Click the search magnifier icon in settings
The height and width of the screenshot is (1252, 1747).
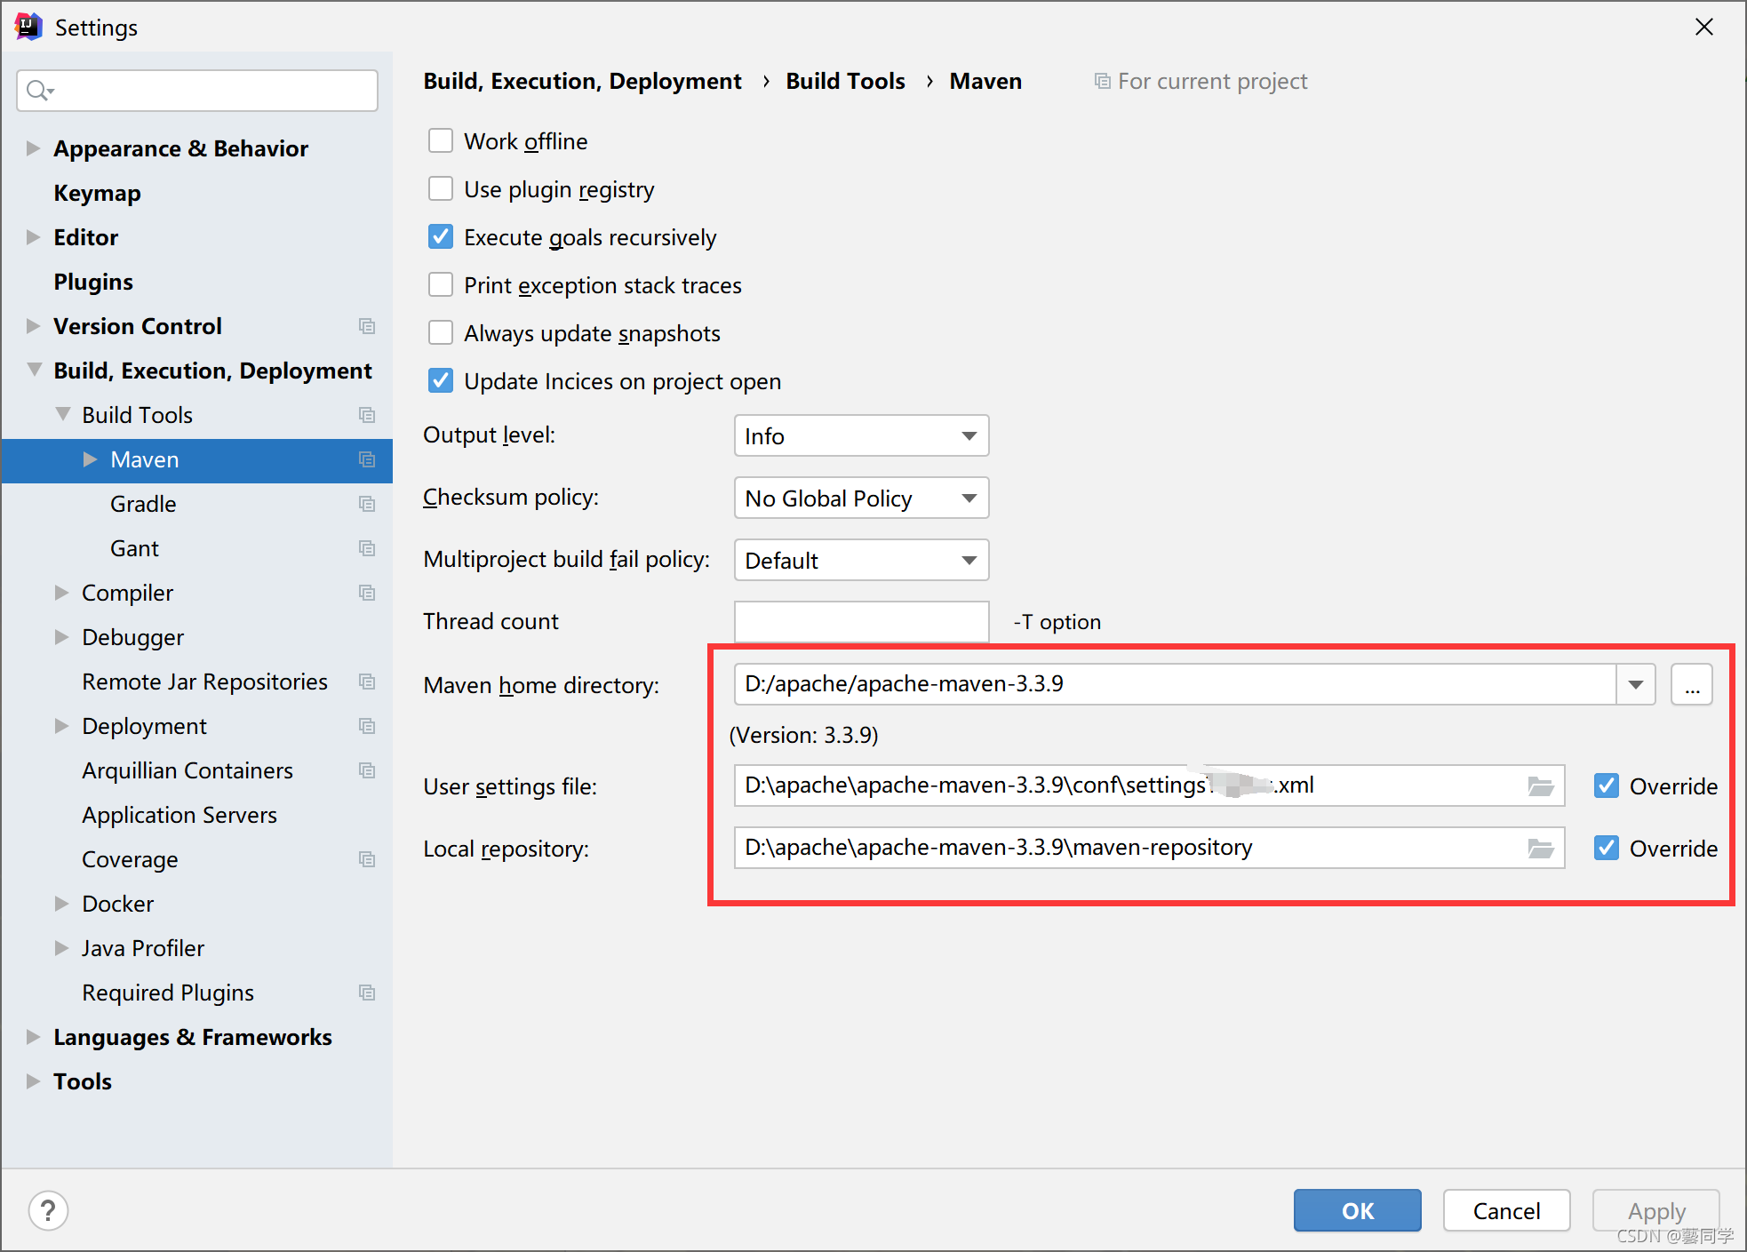38,91
